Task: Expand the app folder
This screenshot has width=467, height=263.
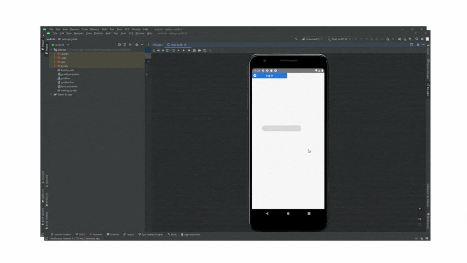Action: (55, 62)
